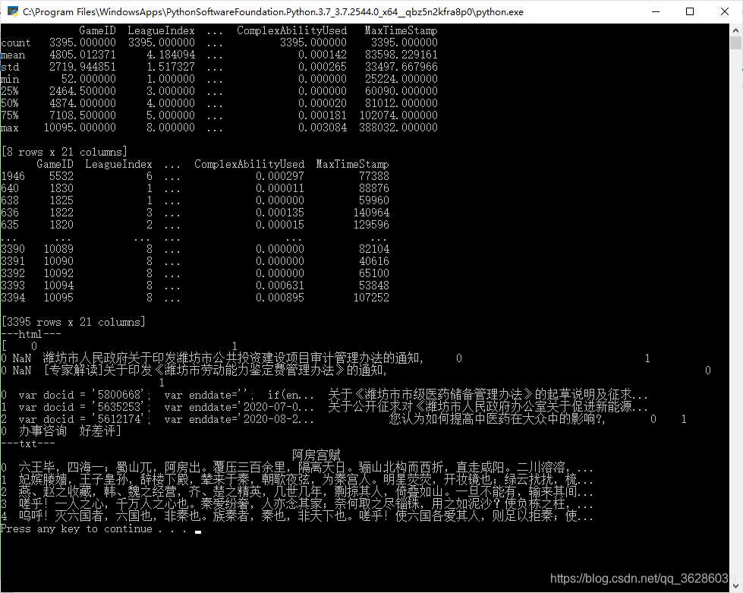Click the '---txt---' separator line
The height and width of the screenshot is (593, 743).
[28, 442]
